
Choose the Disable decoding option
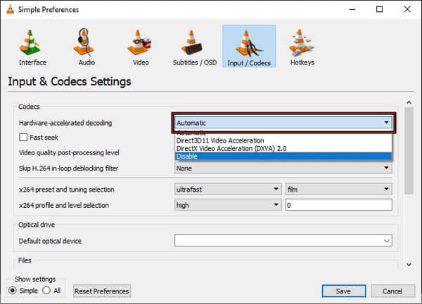point(283,157)
